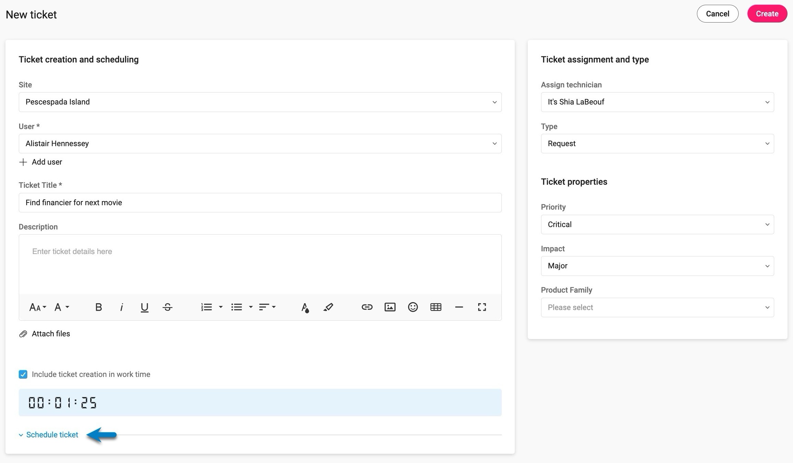This screenshot has height=463, width=793.
Task: Click the Ticket properties heading
Action: [574, 182]
